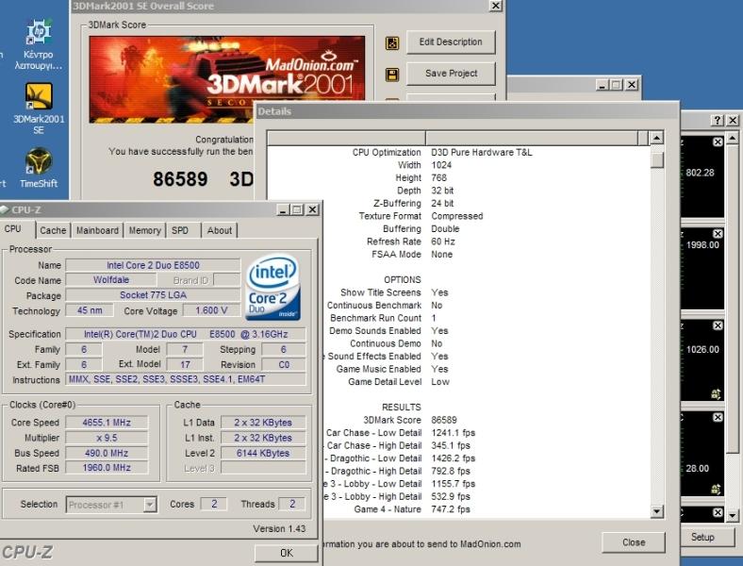Viewport: 743px width, 566px height.
Task: Close the 802.28 monitoring graph
Action: (718, 141)
